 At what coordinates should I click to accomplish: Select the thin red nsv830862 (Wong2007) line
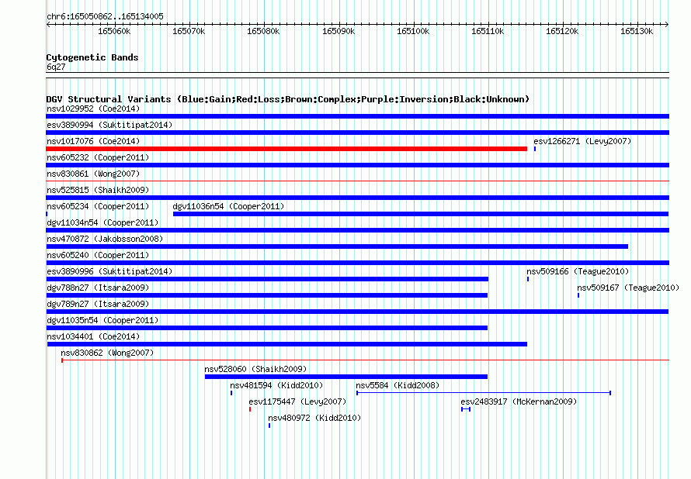point(366,360)
